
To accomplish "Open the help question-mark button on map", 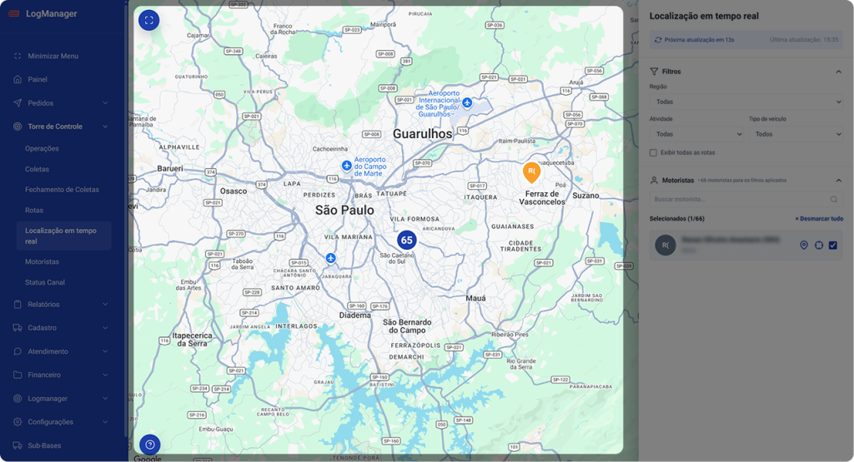I will tap(150, 445).
